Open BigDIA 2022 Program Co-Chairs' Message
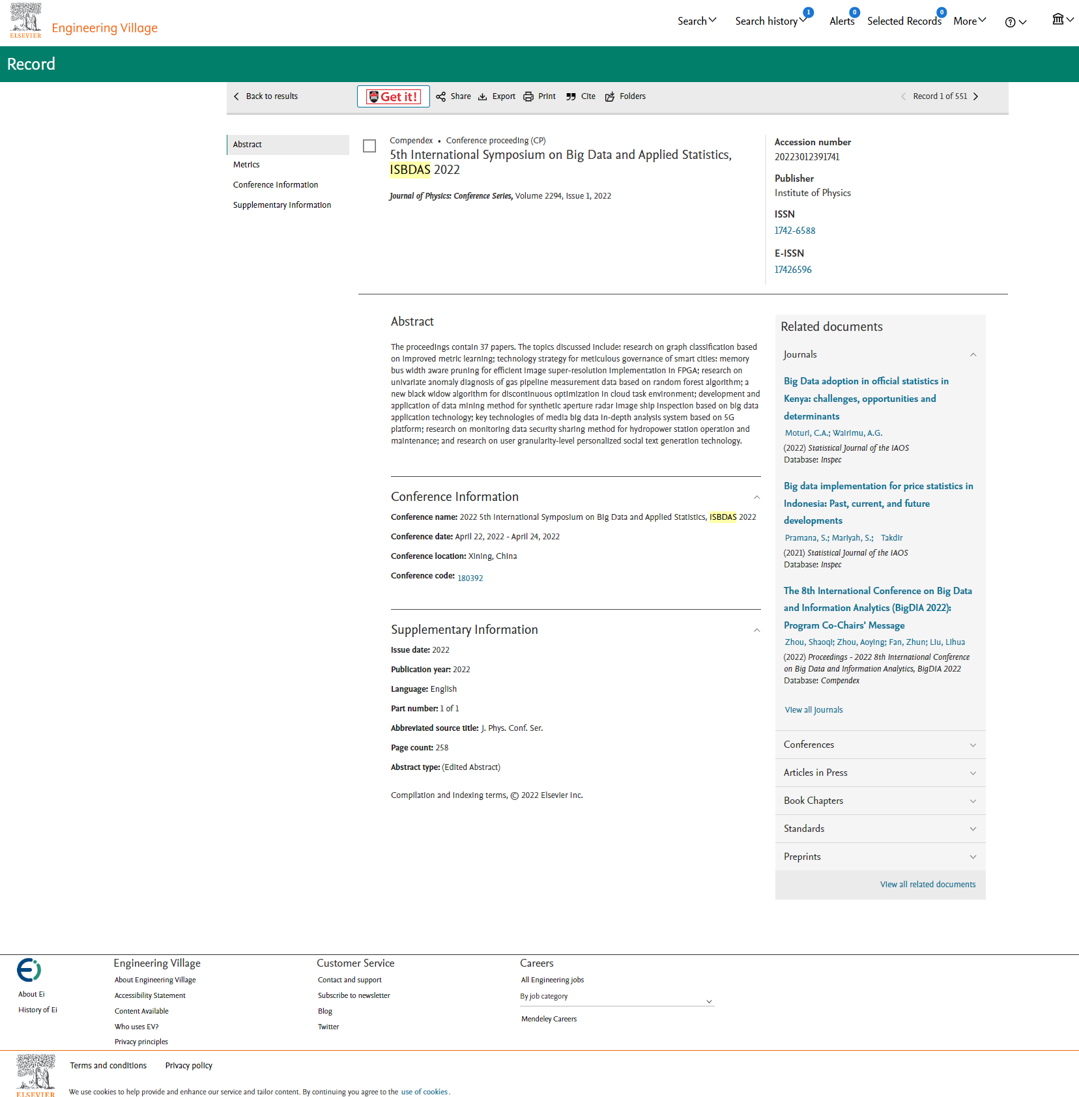Screen dimensions: 1079x1097 click(878, 608)
